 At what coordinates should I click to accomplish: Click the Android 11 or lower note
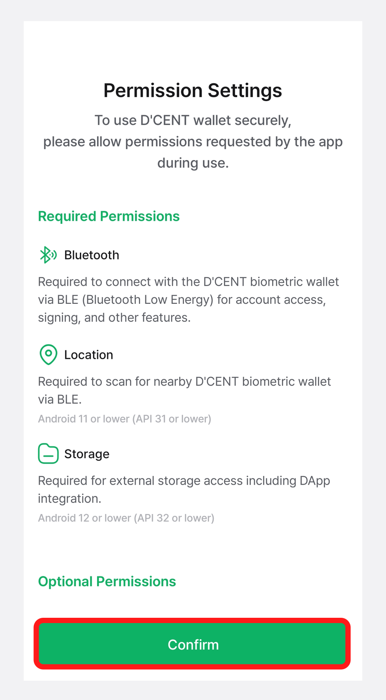(125, 419)
